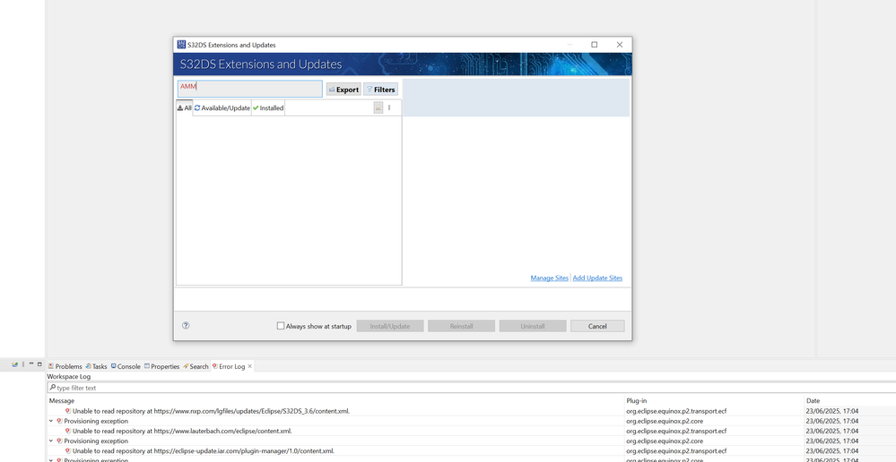Click the leftmost toolbar icon above the Problems tab
The width and height of the screenshot is (896, 462).
point(15,364)
